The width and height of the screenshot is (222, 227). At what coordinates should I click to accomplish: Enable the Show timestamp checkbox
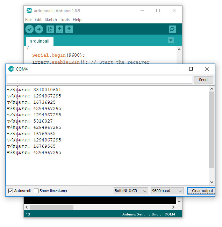pos(36,191)
